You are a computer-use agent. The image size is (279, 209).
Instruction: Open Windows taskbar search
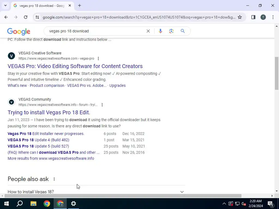tap(20, 204)
